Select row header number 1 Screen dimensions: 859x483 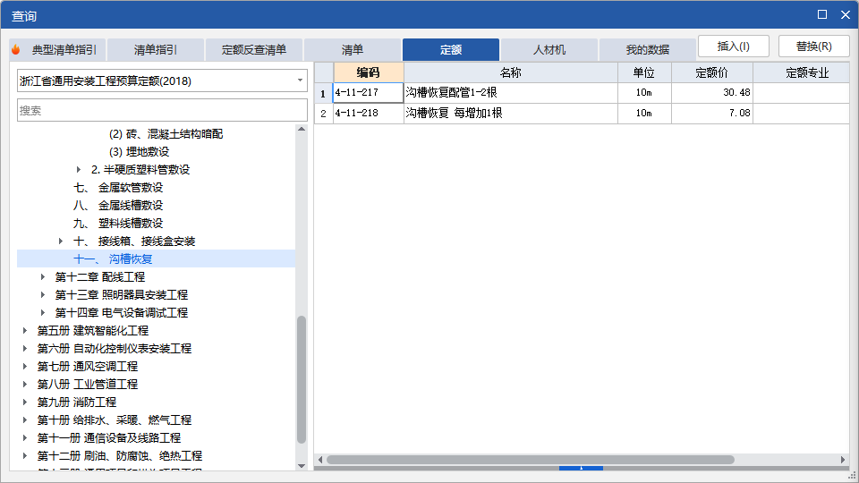point(323,93)
